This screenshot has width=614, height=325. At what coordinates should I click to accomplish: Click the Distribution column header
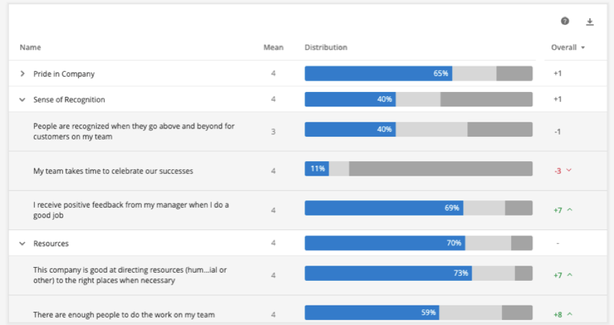[326, 47]
